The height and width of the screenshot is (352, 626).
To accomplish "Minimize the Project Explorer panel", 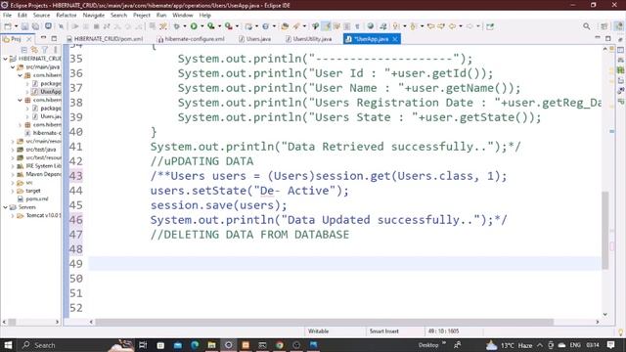I will tap(43, 38).
